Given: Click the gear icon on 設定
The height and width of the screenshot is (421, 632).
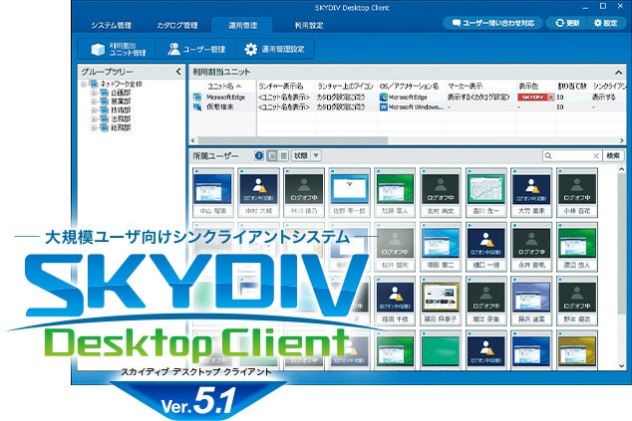Looking at the screenshot, I should pyautogui.click(x=598, y=23).
